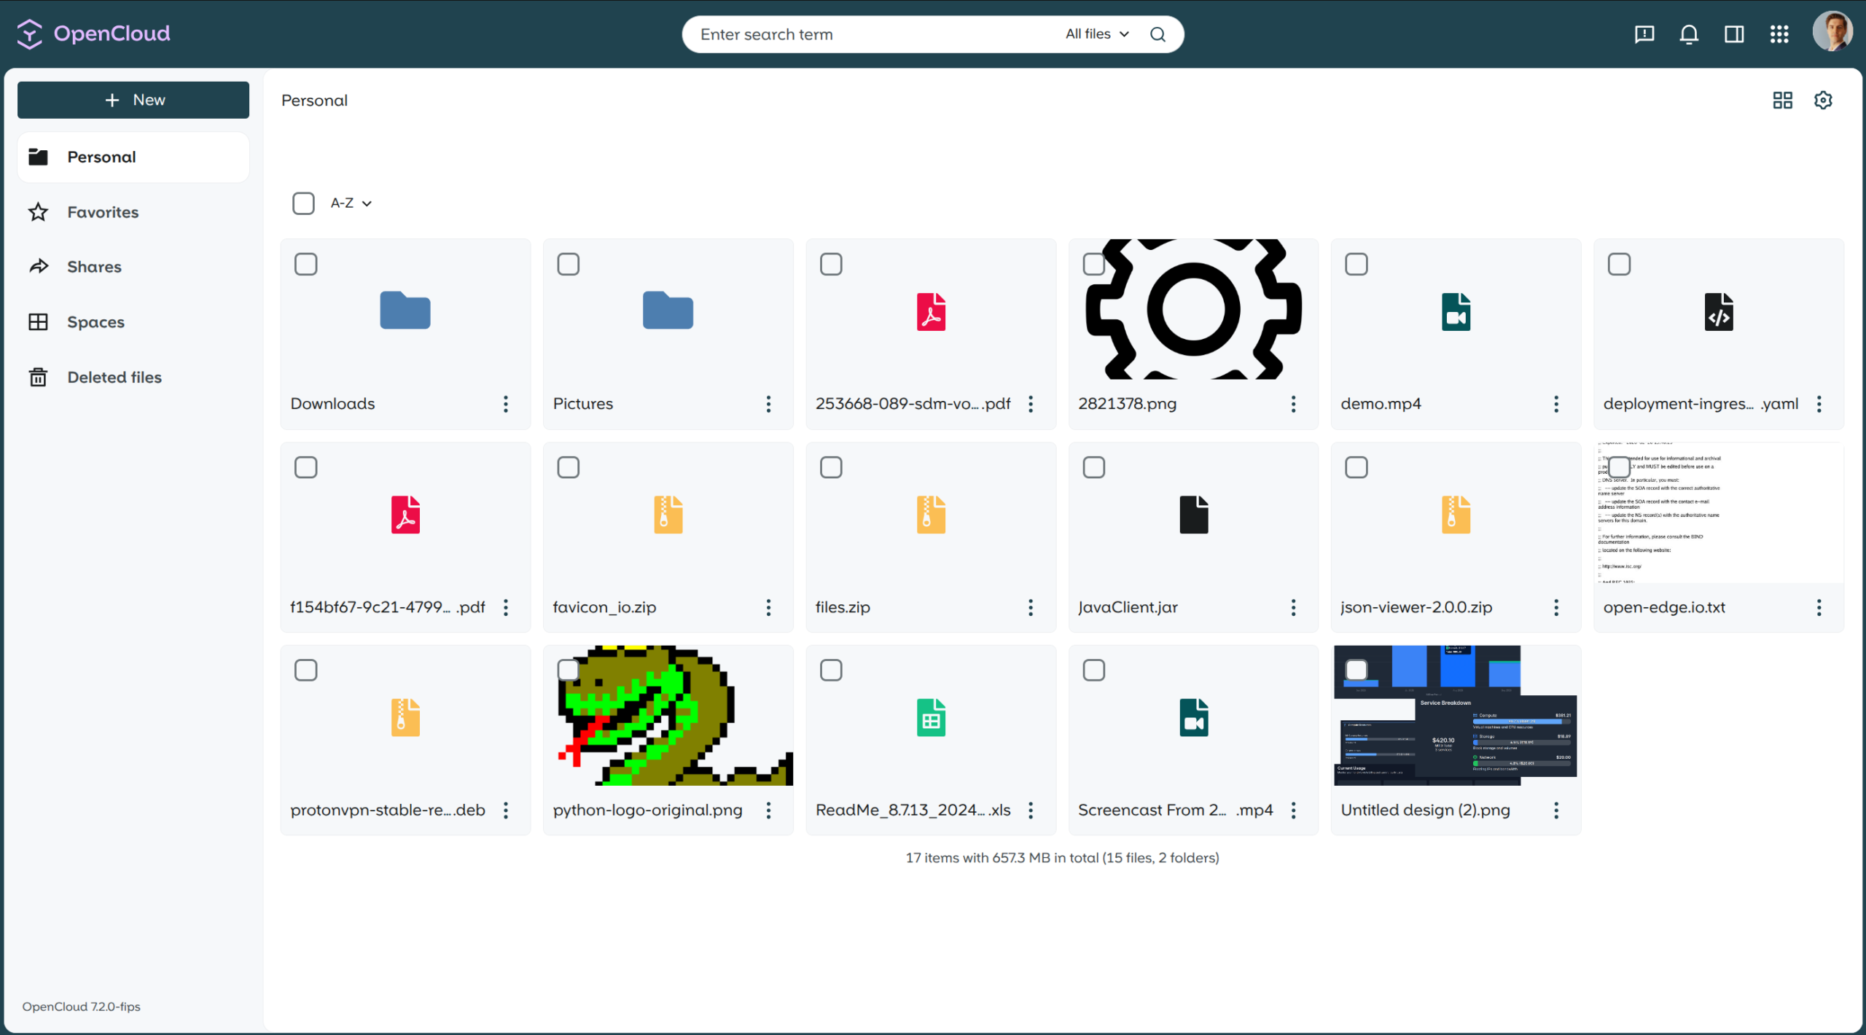Go to Shares in the sidebar
Screen dimensions: 1866x1035
[133, 267]
